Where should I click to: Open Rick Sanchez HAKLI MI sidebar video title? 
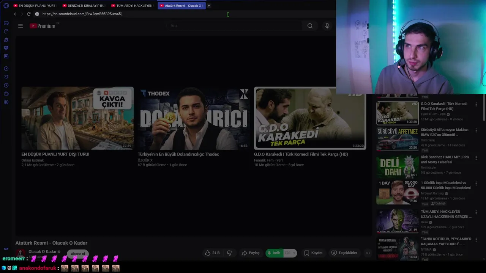coord(445,160)
